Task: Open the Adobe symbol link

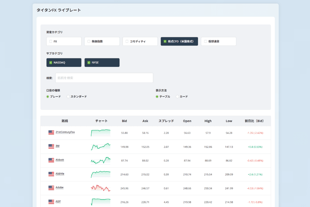Action: (60, 187)
